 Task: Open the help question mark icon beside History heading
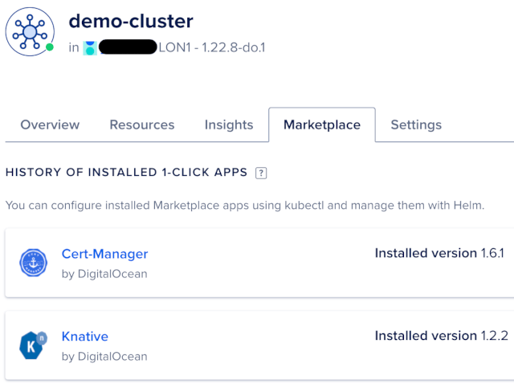(x=261, y=173)
